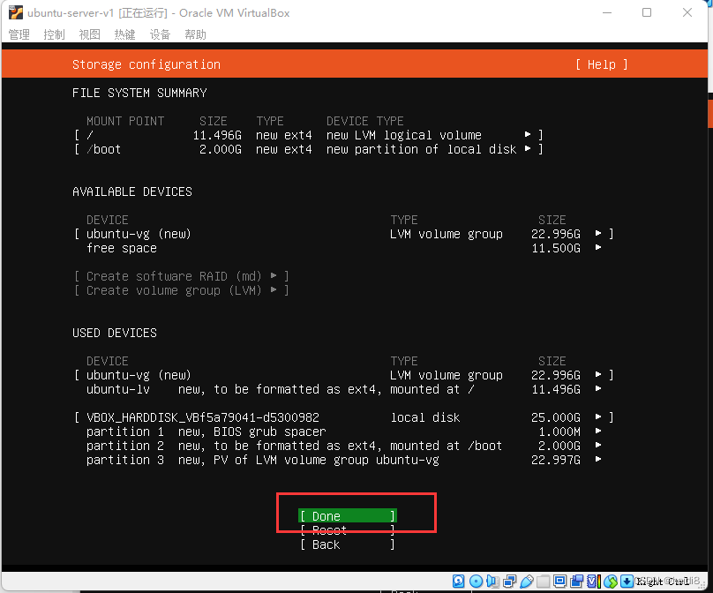Expand the partition 1 BIOS grub arrow
713x593 pixels.
tap(598, 431)
